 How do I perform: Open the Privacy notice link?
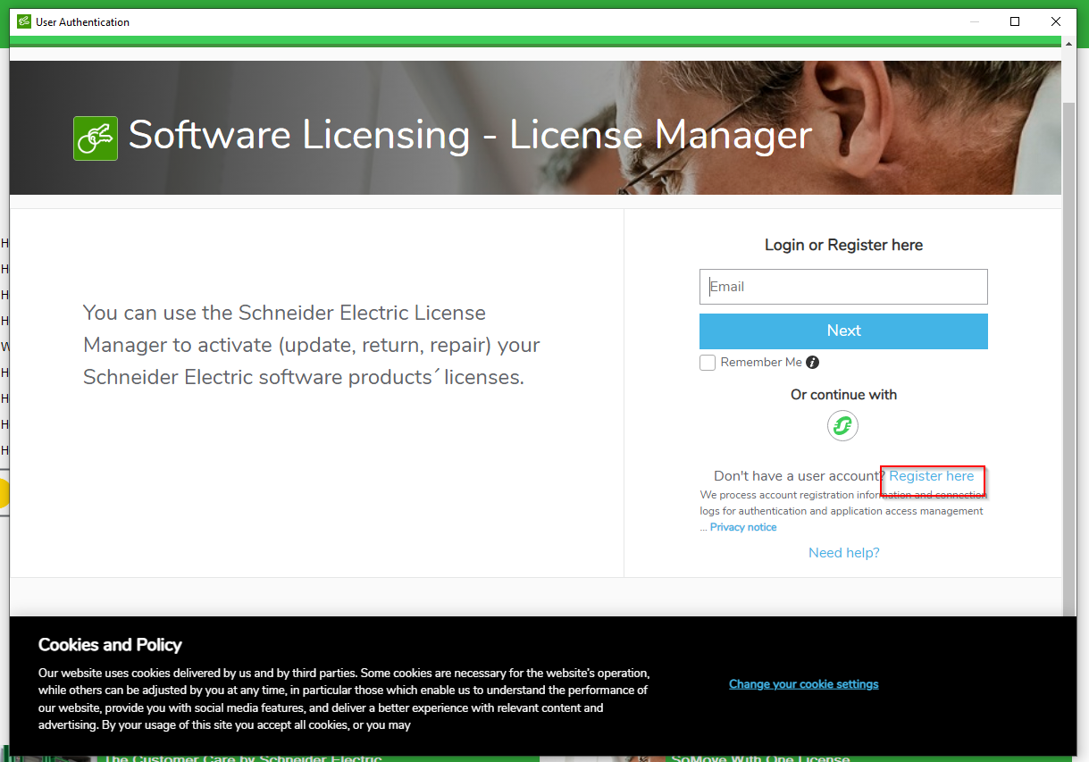click(x=743, y=527)
